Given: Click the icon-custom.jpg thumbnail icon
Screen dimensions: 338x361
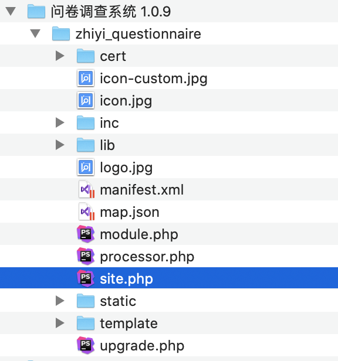Looking at the screenshot, I should click(x=86, y=79).
